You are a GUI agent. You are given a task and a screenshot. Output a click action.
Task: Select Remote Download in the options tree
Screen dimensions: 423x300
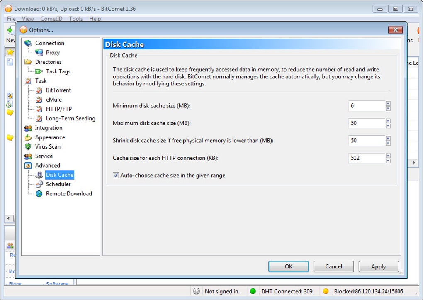point(69,194)
